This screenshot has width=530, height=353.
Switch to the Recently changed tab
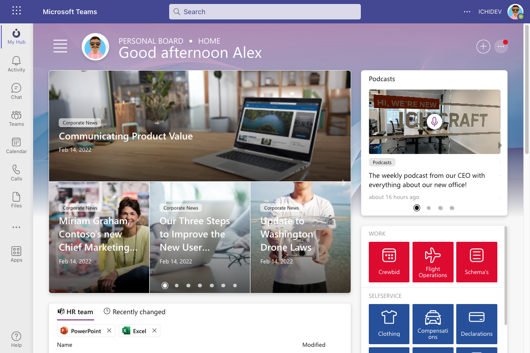(x=134, y=312)
